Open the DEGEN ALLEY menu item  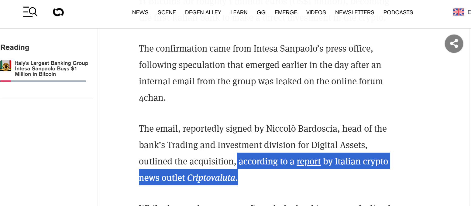coord(203,12)
